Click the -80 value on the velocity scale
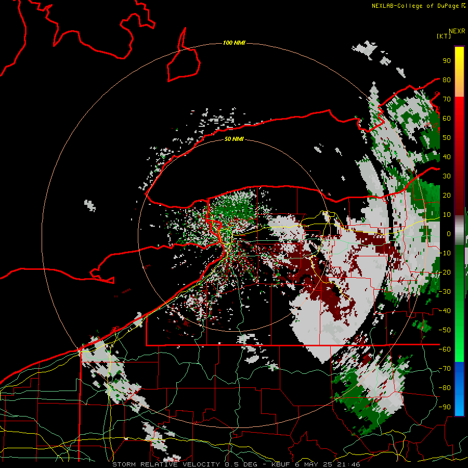 pyautogui.click(x=445, y=388)
